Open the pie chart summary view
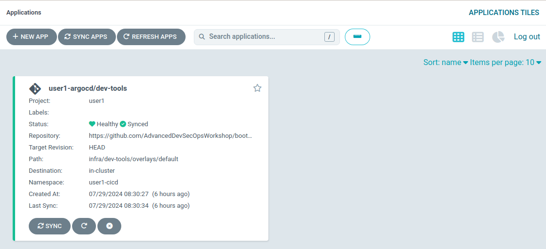The image size is (546, 249). [498, 37]
